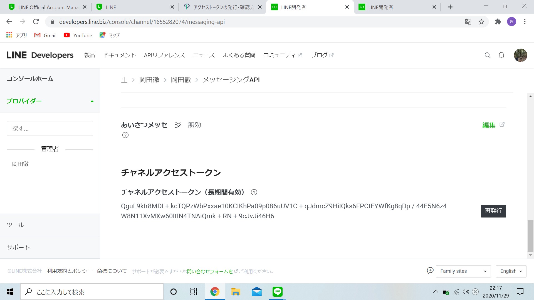
Task: Click 上 breadcrumb link
Action: pos(124,80)
